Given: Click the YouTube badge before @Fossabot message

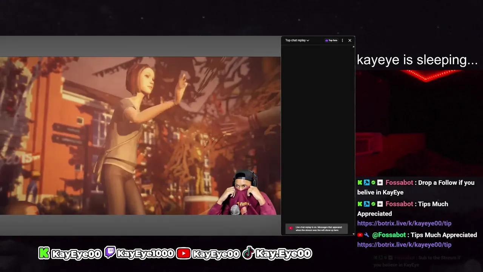Looking at the screenshot, I should [360, 235].
